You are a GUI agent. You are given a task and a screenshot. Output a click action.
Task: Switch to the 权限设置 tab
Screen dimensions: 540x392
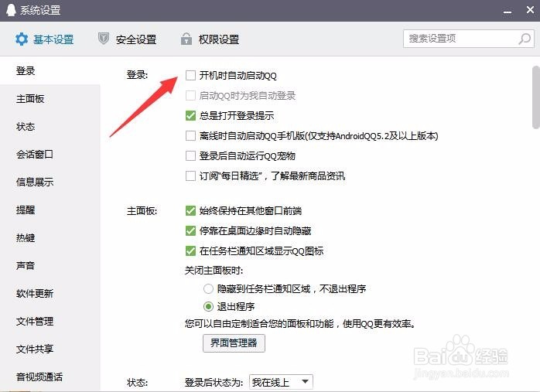210,39
